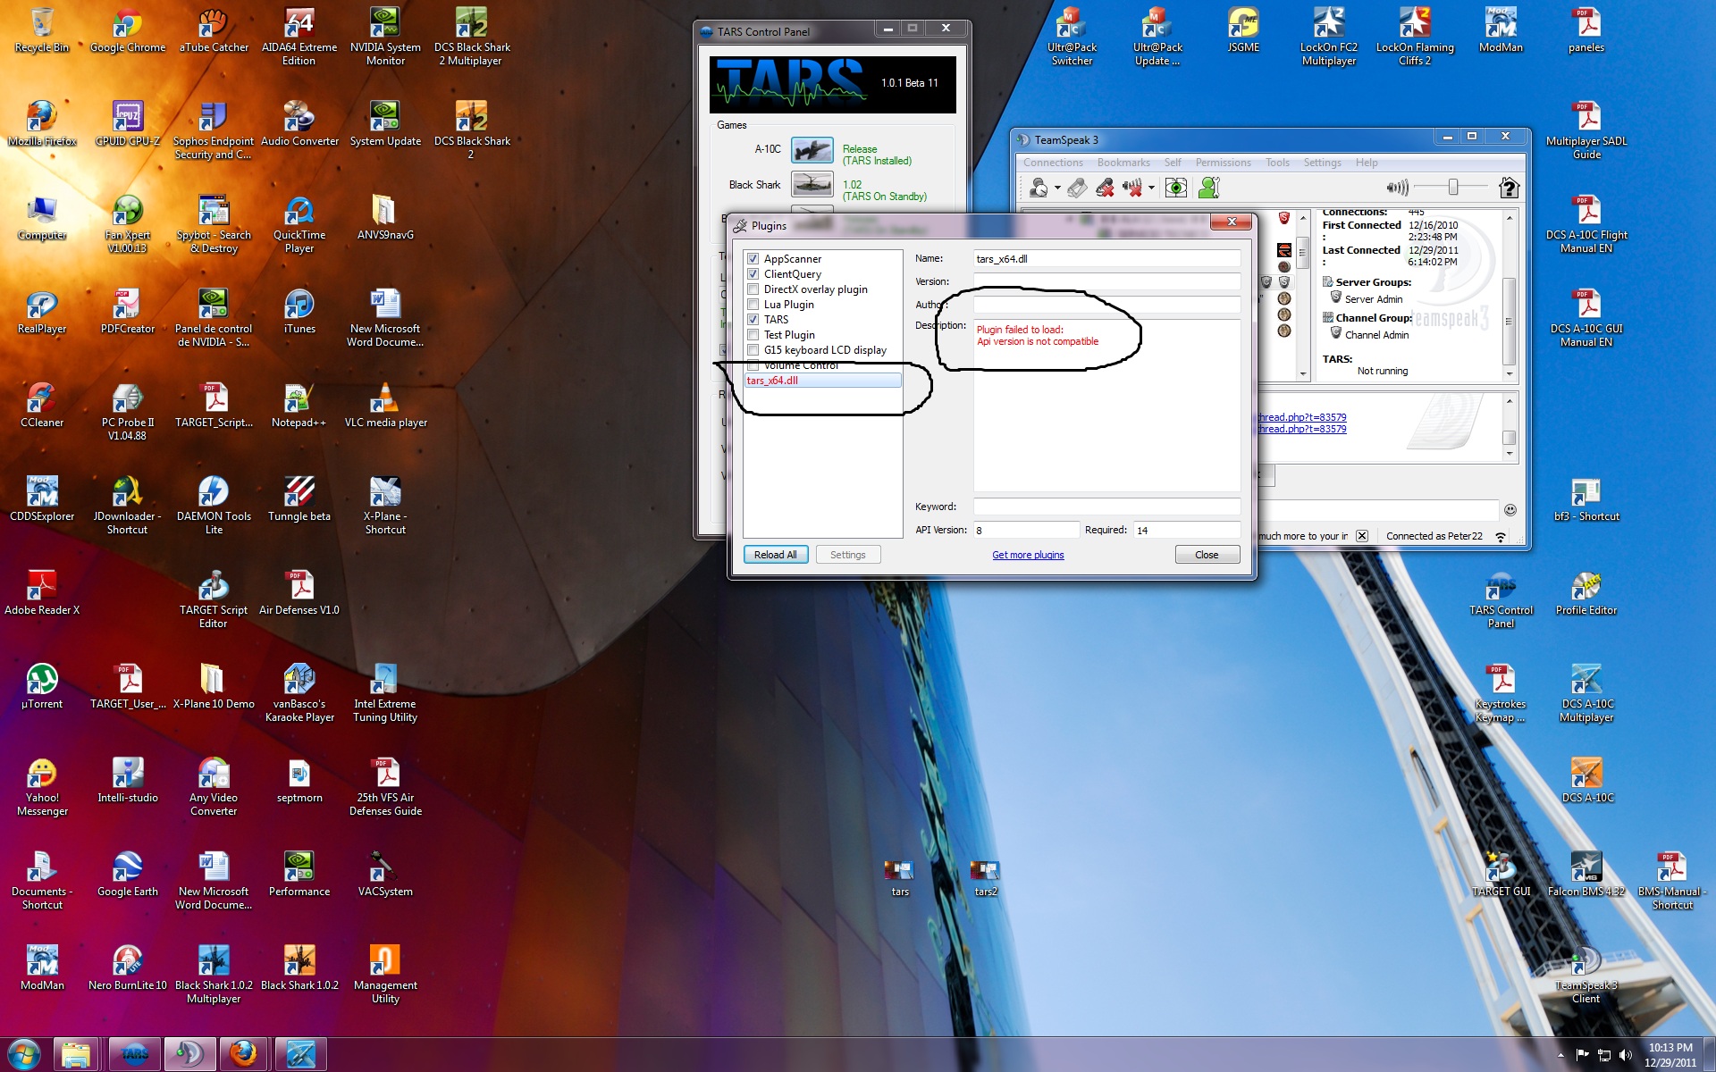
Task: Click the A-10C aircraft icon in TARS panel
Action: [812, 150]
